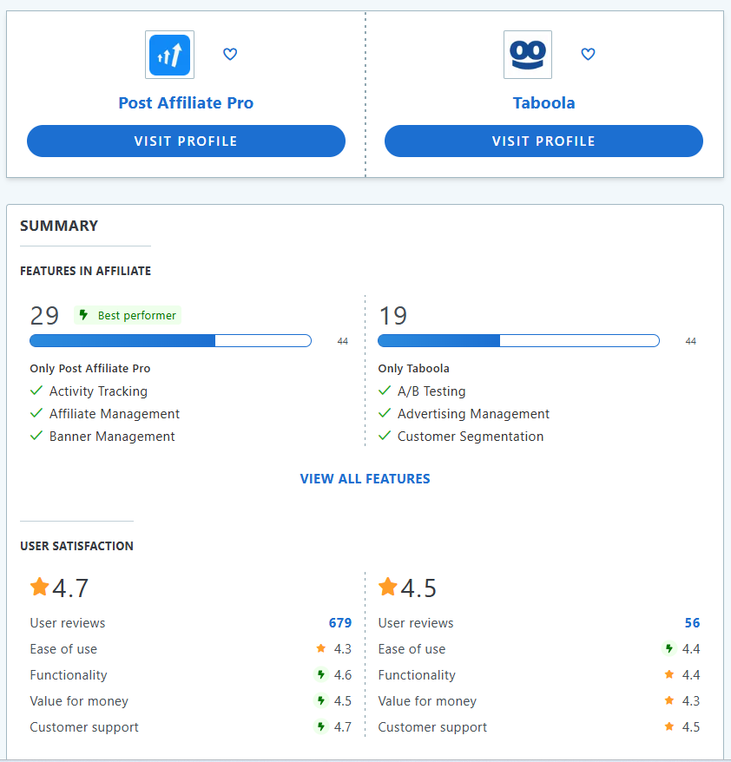This screenshot has width=731, height=762.
Task: Open View All Features
Action: [x=365, y=478]
